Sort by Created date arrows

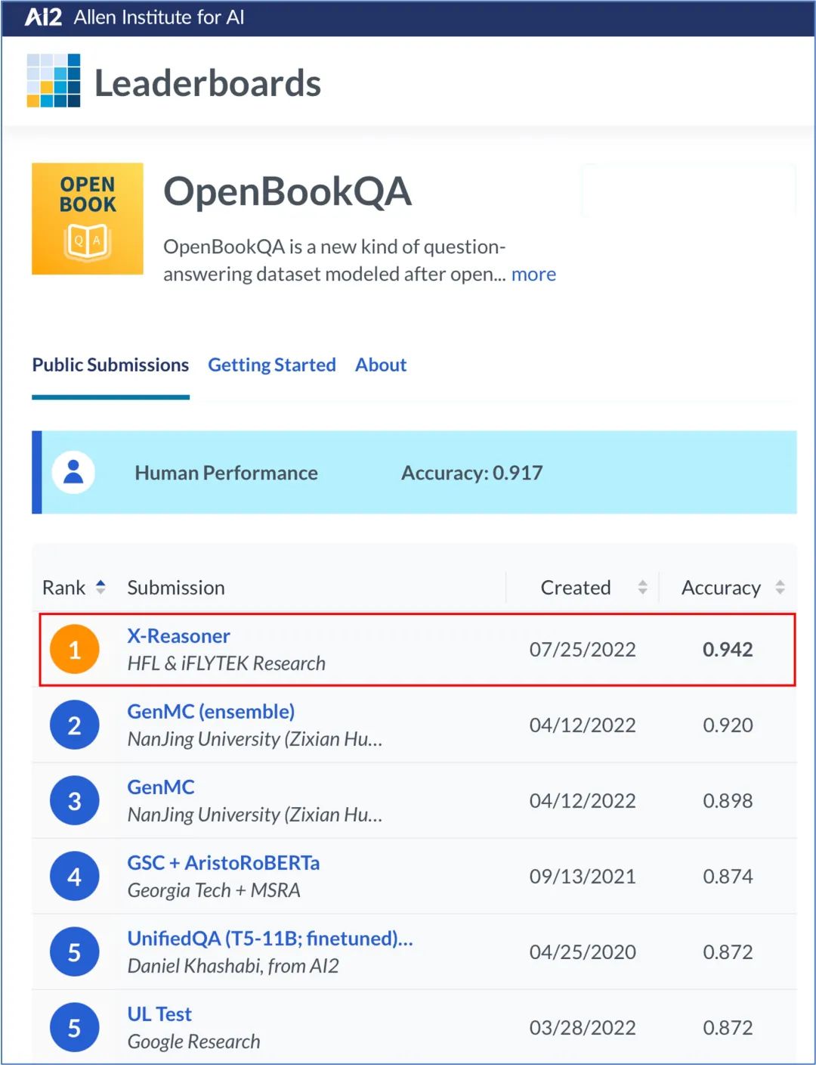point(642,587)
